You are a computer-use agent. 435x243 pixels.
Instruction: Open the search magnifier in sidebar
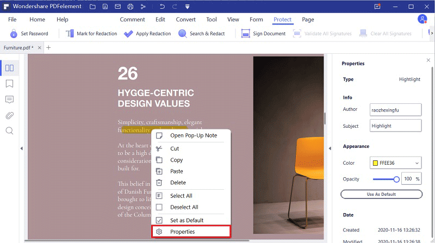[x=9, y=130]
